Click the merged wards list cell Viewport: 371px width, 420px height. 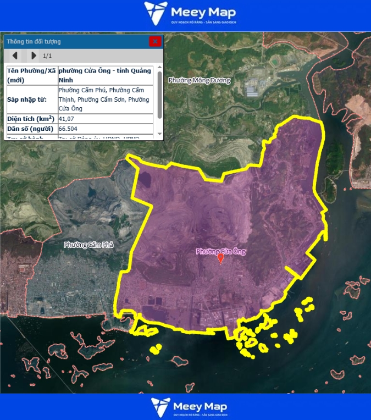104,100
